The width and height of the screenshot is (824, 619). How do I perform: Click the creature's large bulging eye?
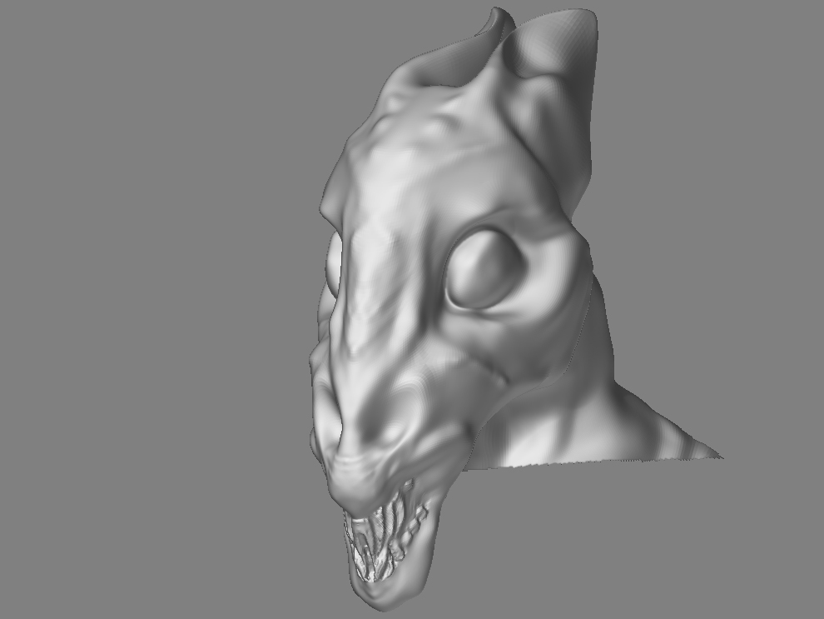coord(484,270)
